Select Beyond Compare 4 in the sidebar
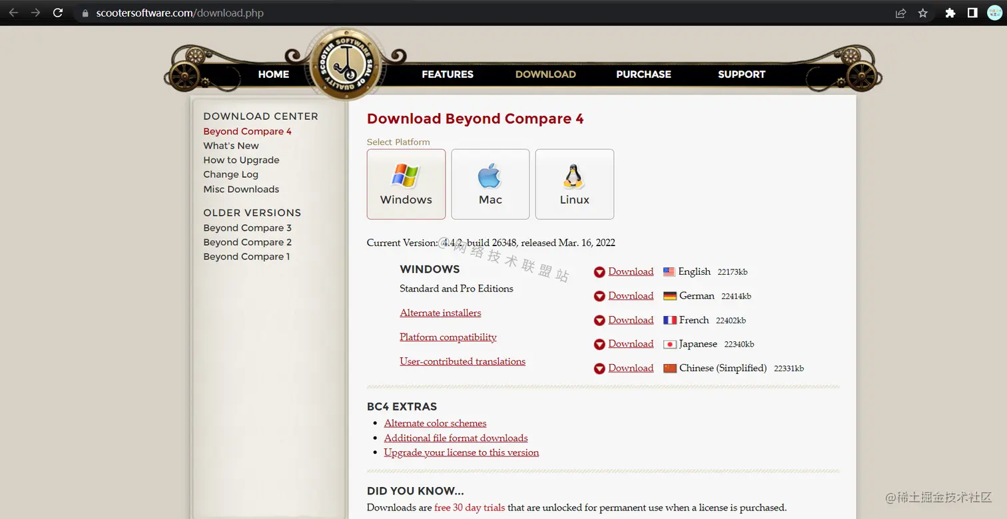1007x519 pixels. pos(248,131)
